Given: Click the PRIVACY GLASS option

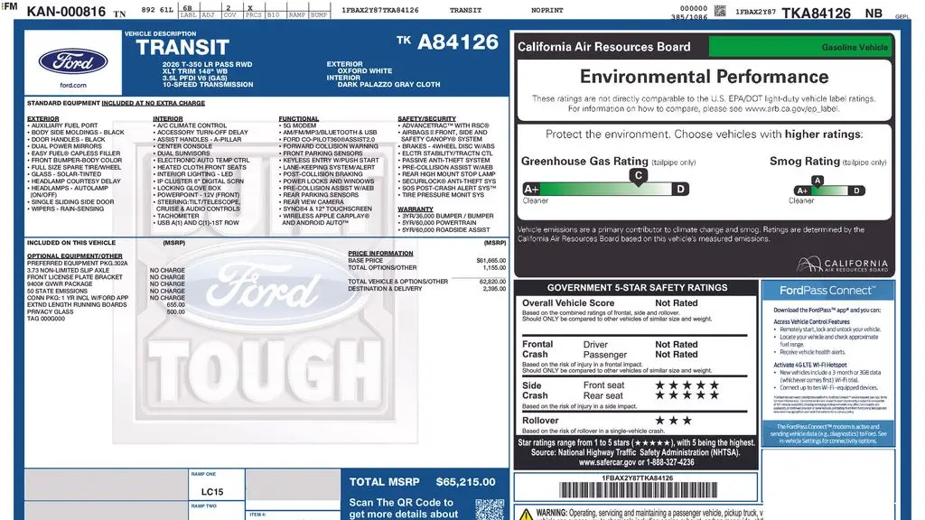Looking at the screenshot, I should (x=51, y=311).
